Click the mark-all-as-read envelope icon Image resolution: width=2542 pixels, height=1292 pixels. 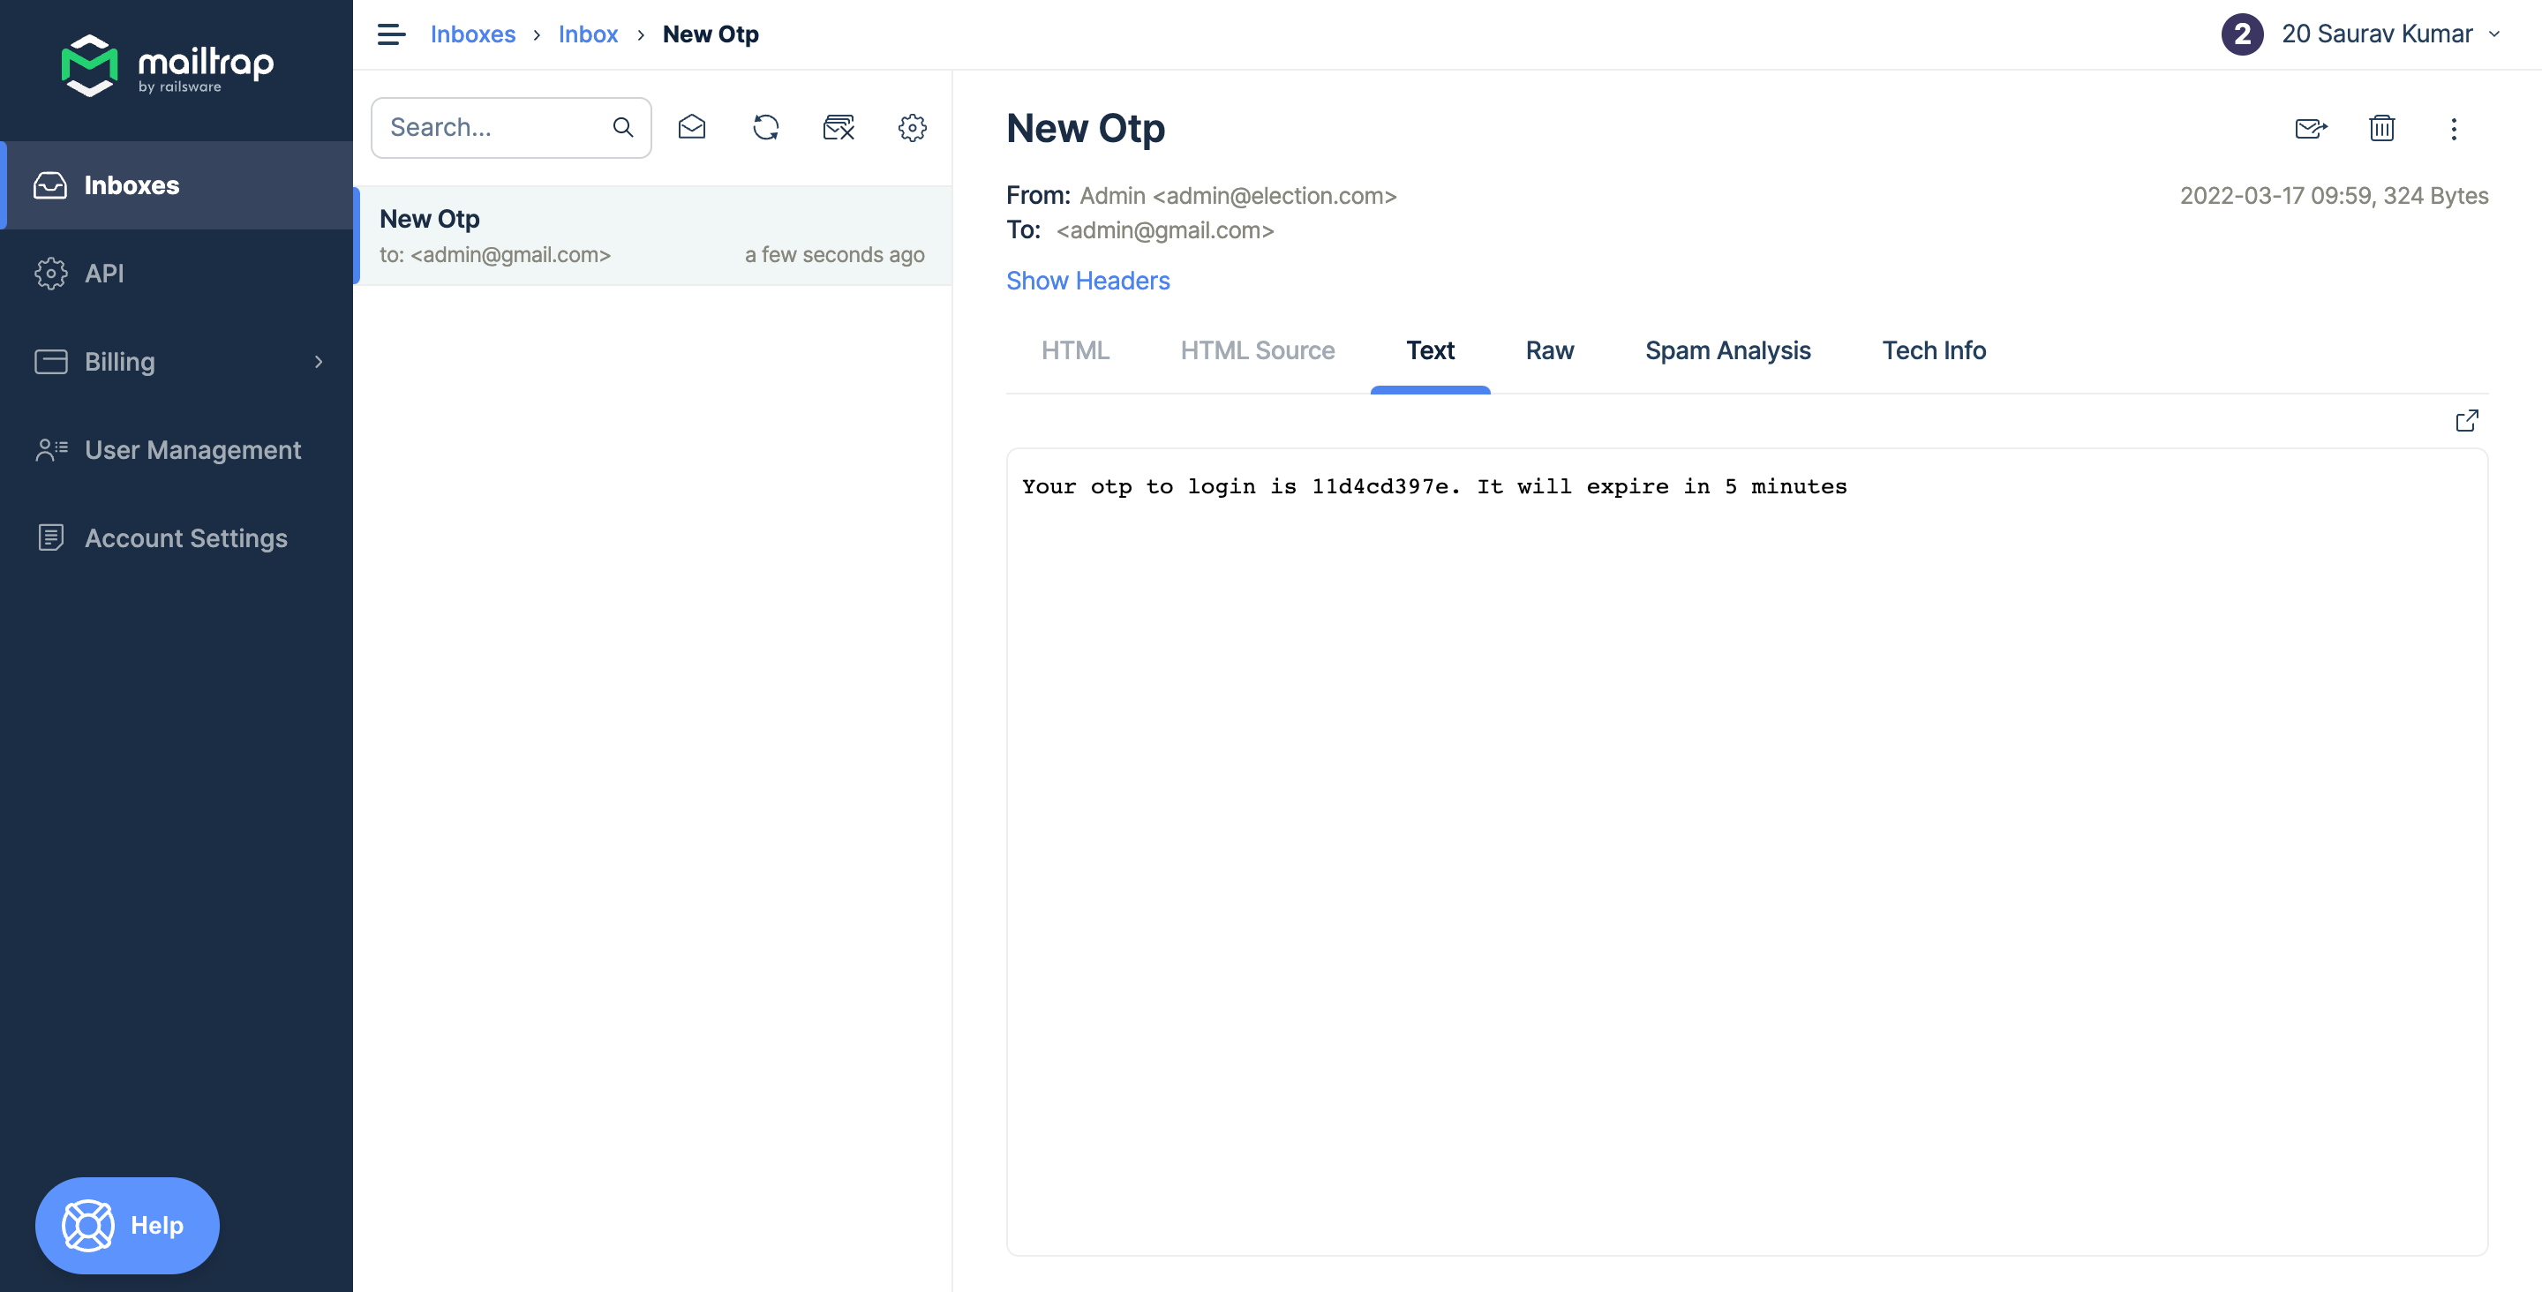692,127
